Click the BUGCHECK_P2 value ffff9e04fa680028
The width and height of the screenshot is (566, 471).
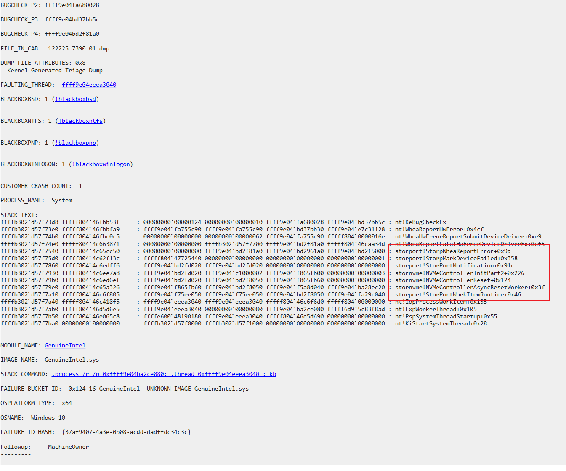click(x=72, y=5)
